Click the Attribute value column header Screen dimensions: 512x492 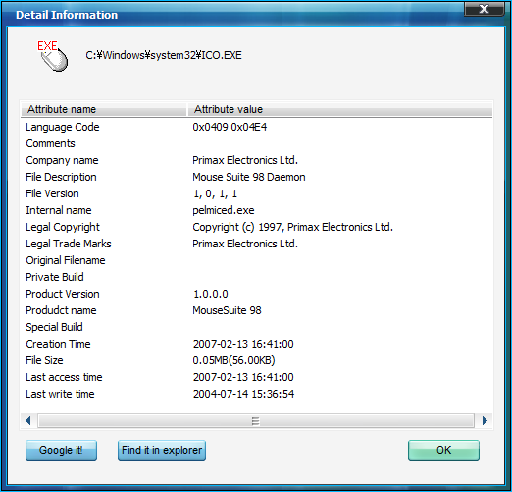tap(339, 109)
